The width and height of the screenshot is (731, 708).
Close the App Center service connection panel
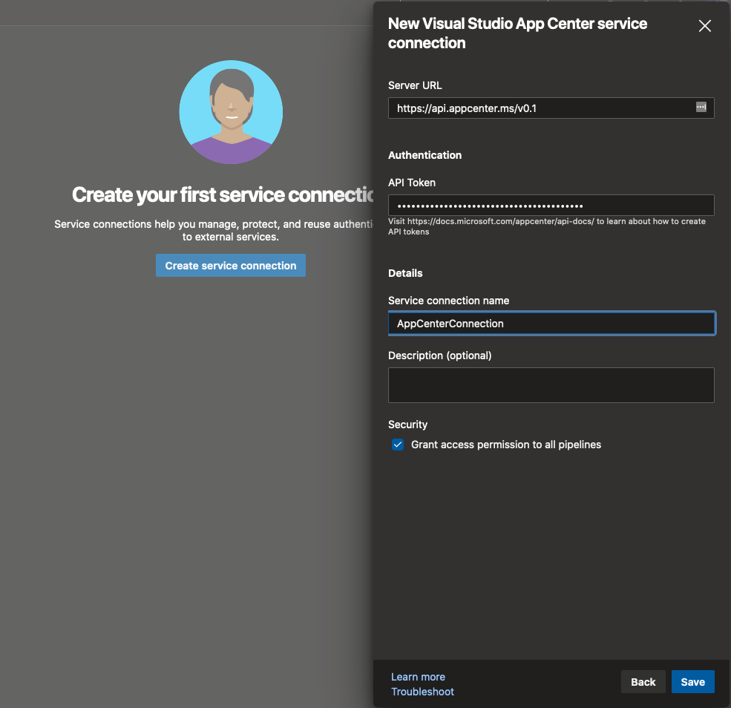[704, 26]
